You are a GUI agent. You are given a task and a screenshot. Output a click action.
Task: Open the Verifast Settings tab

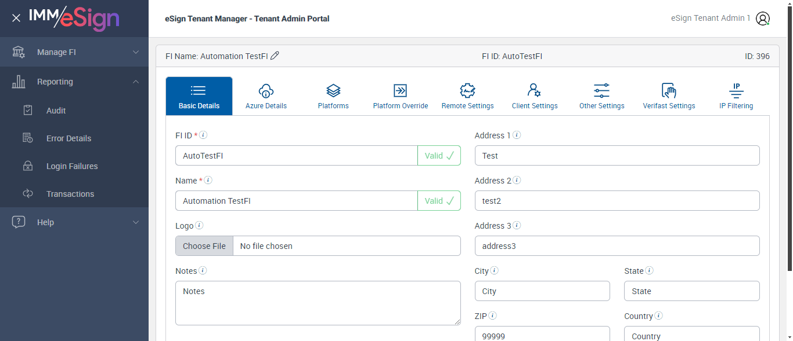pyautogui.click(x=669, y=96)
